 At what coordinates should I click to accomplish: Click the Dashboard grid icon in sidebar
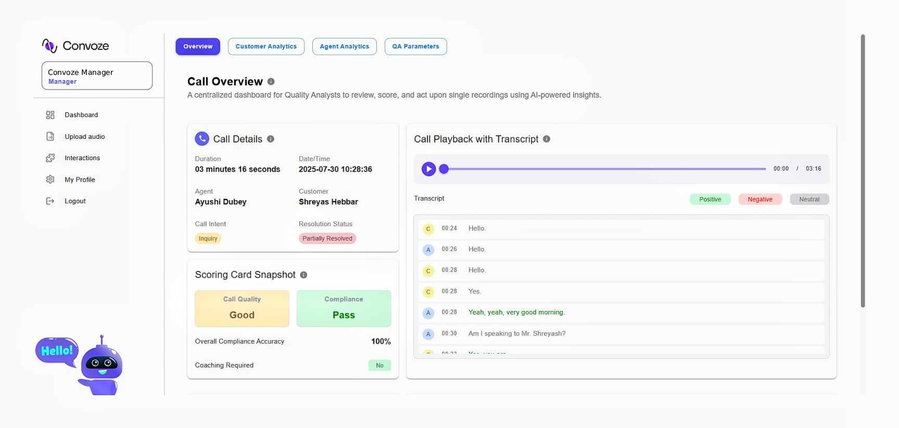pos(50,115)
